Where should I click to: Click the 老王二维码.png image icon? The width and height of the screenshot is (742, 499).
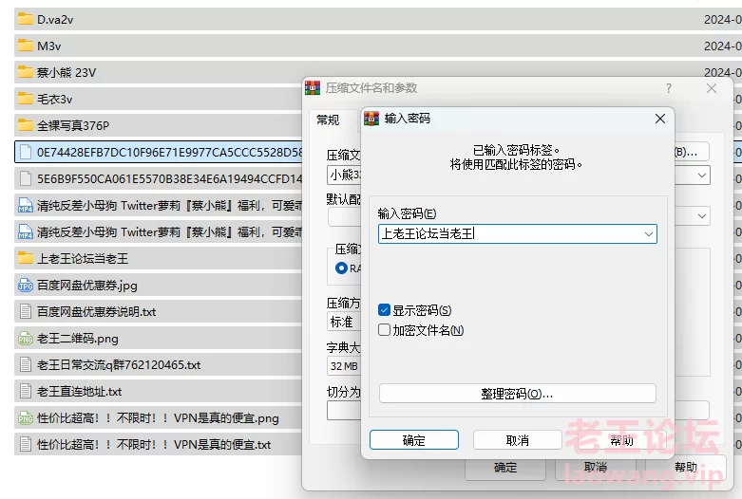25,339
